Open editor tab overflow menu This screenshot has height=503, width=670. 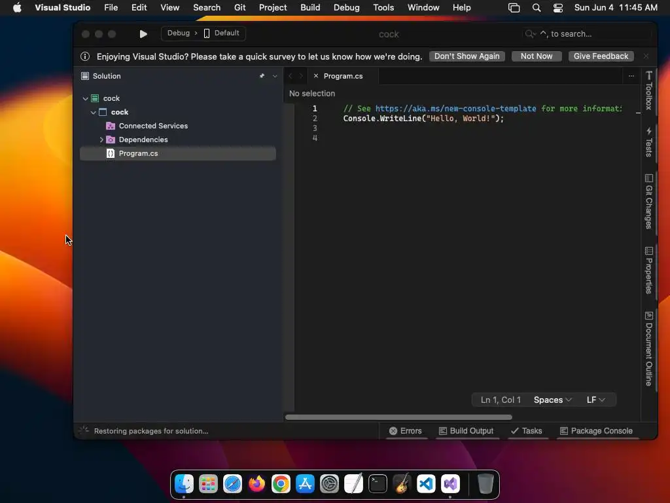[x=631, y=76]
